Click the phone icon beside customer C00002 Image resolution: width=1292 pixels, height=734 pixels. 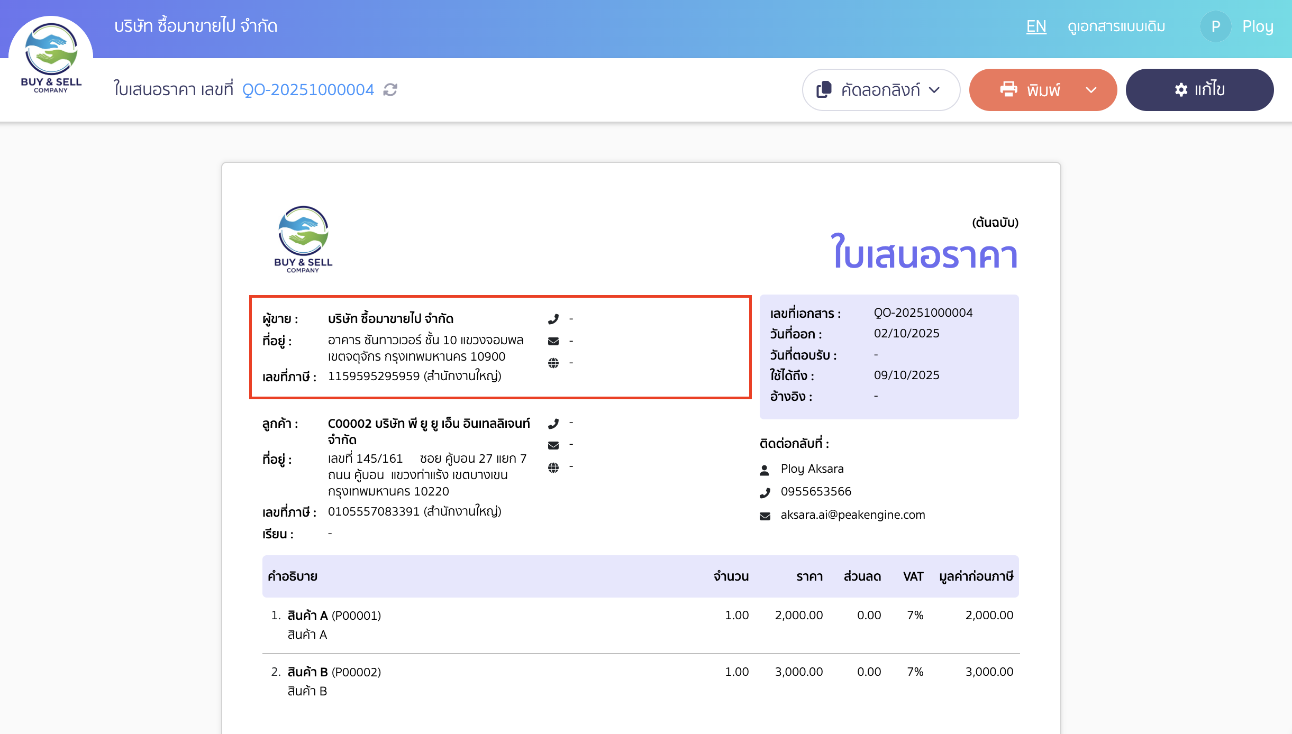[x=553, y=423]
